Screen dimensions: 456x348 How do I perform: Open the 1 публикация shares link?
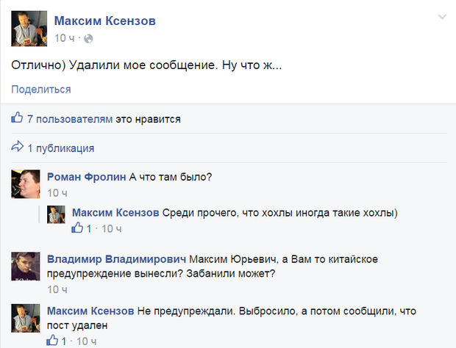coord(61,148)
